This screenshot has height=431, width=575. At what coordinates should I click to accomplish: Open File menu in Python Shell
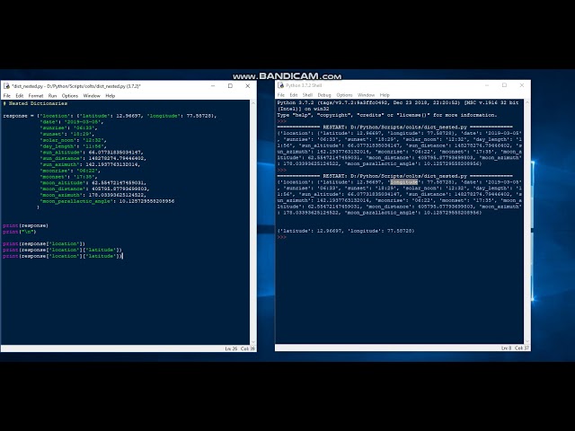(281, 95)
